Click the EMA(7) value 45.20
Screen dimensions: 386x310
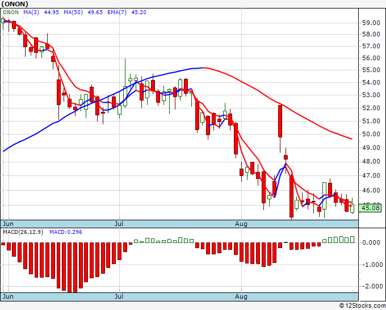point(139,12)
